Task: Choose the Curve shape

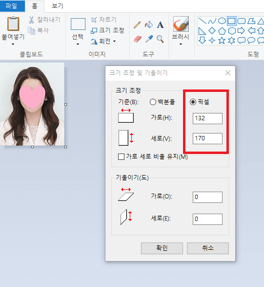Action: (212, 21)
